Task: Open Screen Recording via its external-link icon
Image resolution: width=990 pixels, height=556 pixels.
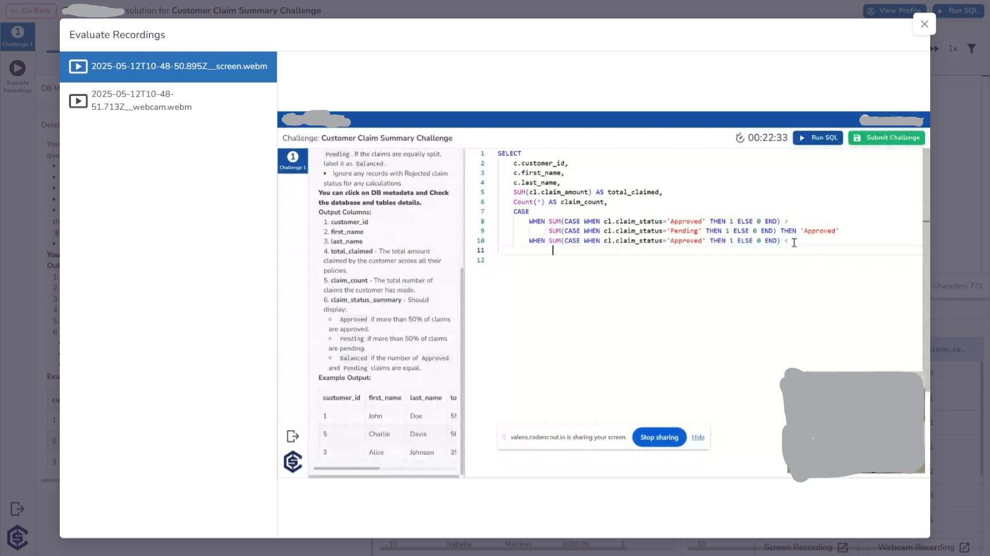Action: (x=843, y=547)
